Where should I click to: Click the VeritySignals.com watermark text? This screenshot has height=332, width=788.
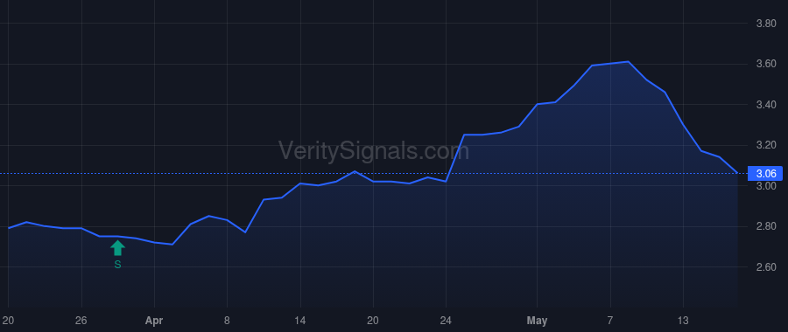pos(373,150)
